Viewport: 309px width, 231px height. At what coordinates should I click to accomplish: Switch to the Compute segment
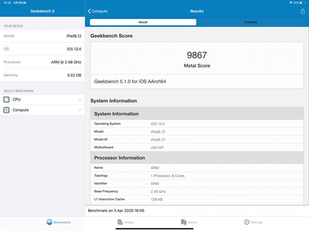(x=251, y=22)
